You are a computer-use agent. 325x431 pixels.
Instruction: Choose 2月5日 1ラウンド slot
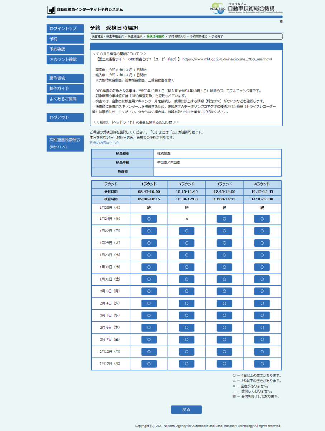pyautogui.click(x=149, y=316)
